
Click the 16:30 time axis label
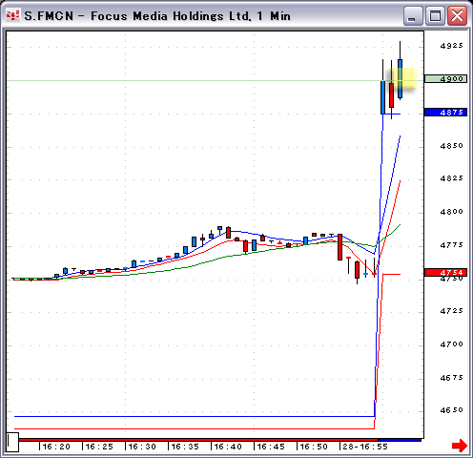[142, 447]
